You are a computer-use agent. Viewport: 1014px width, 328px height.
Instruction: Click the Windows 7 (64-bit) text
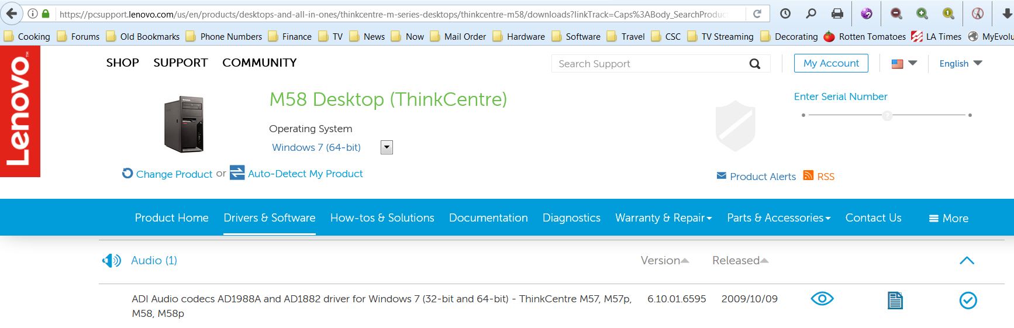(x=316, y=147)
